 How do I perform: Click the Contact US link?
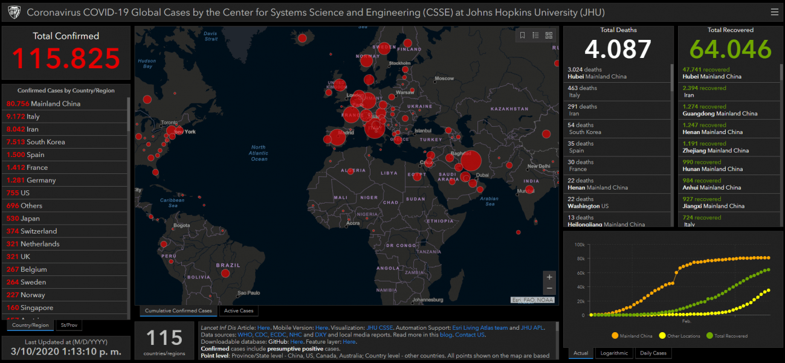pos(470,335)
